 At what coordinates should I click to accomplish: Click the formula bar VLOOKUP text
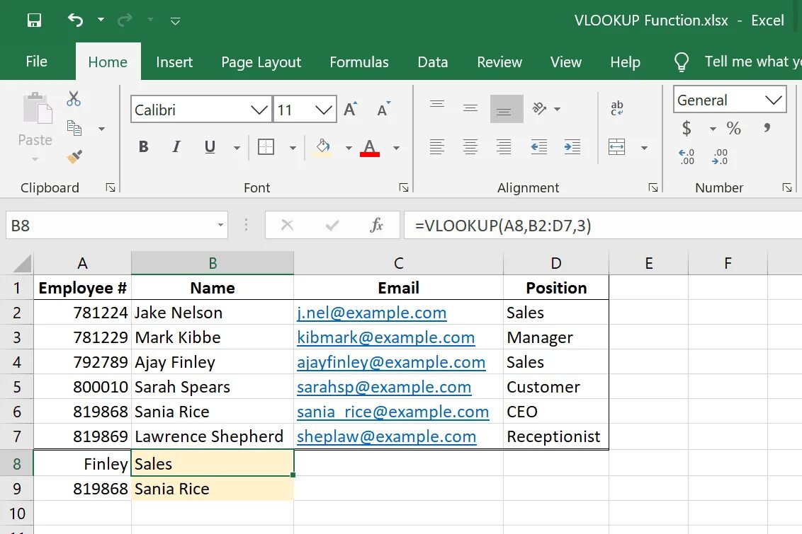click(x=503, y=225)
